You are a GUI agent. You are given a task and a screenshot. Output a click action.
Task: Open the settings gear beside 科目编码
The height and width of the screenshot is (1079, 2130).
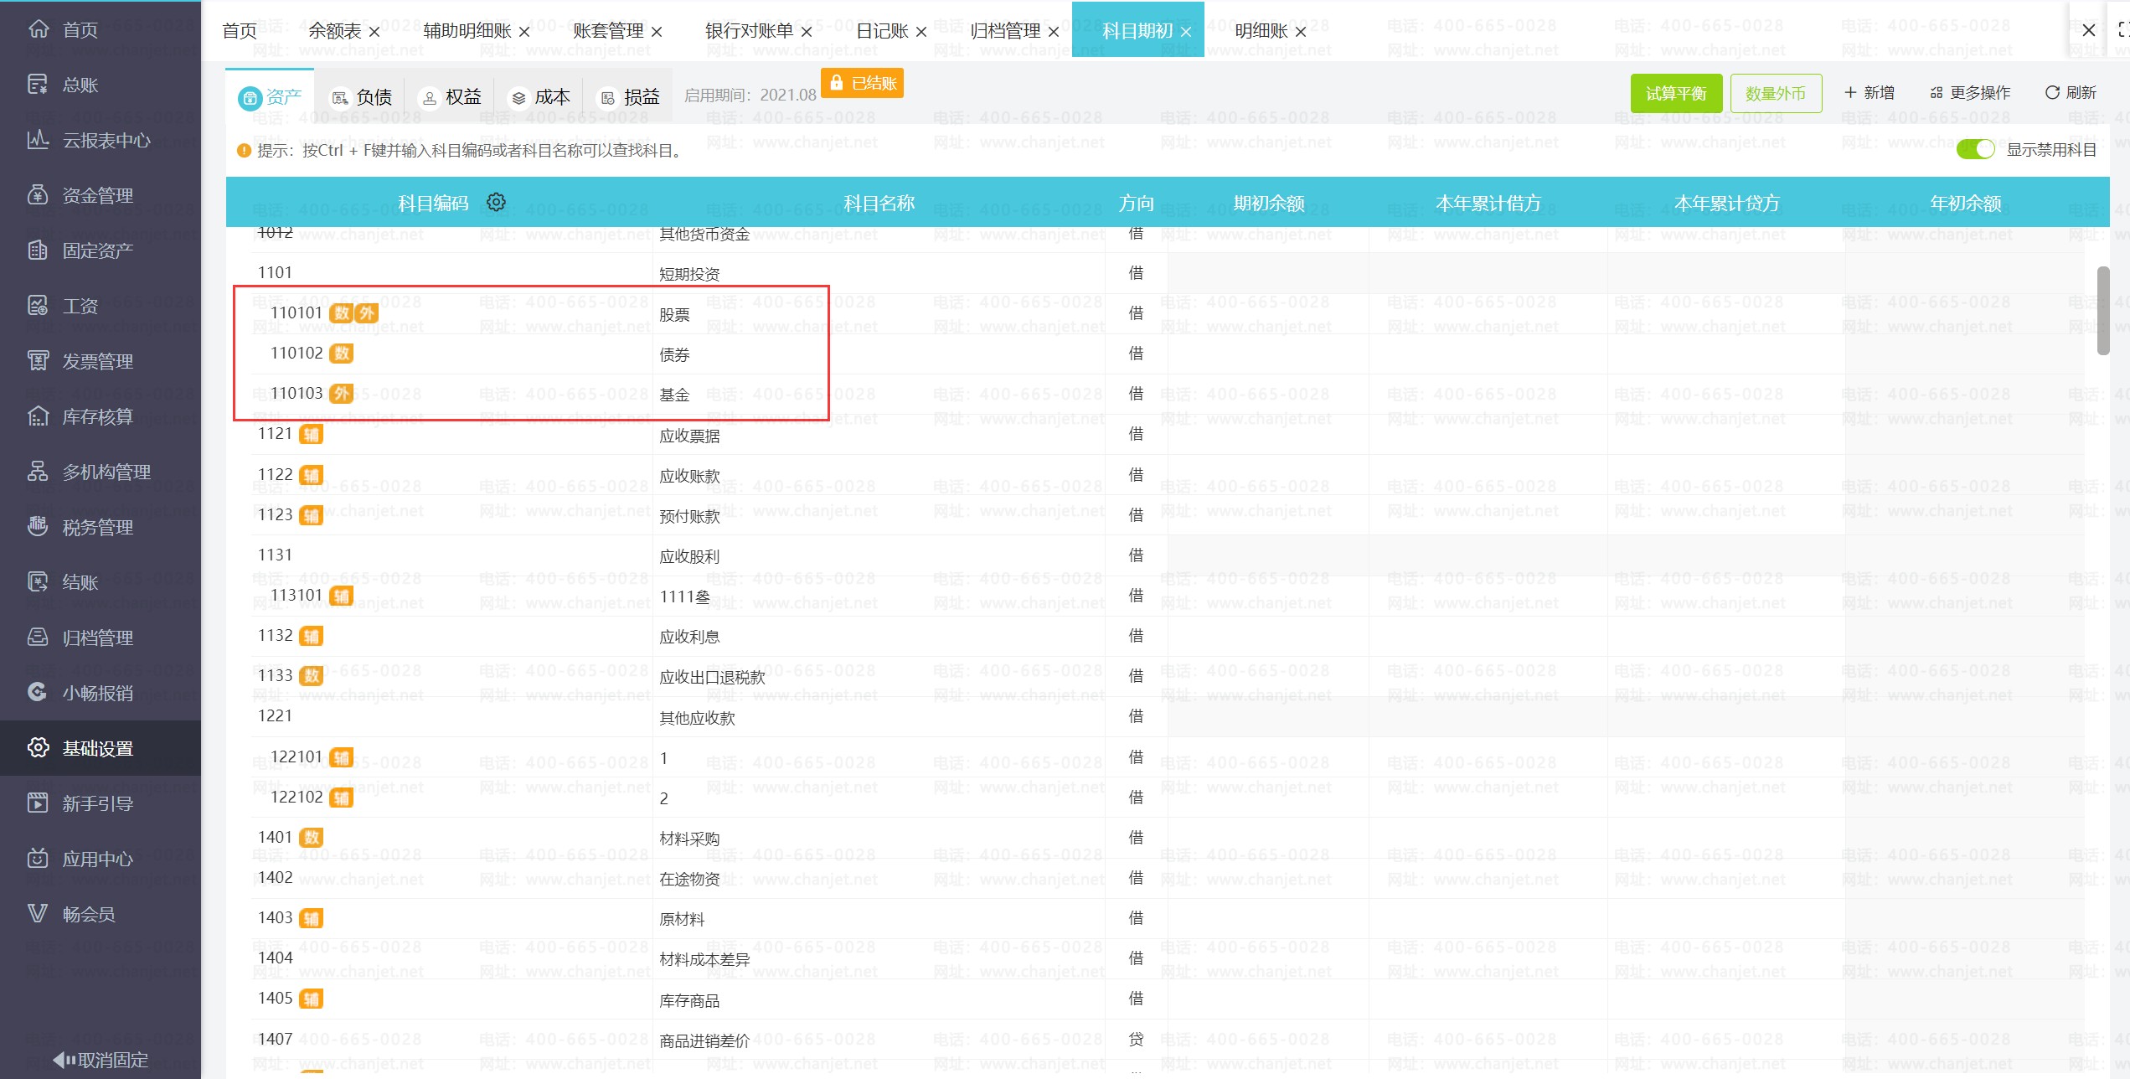click(x=497, y=202)
